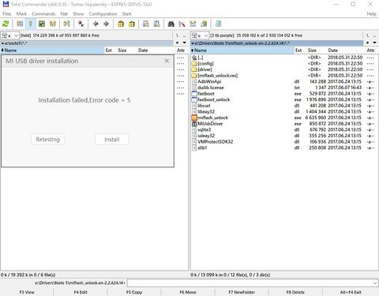Launch the Multi-rename tool icon
The image size is (379, 296).
[x=182, y=24]
